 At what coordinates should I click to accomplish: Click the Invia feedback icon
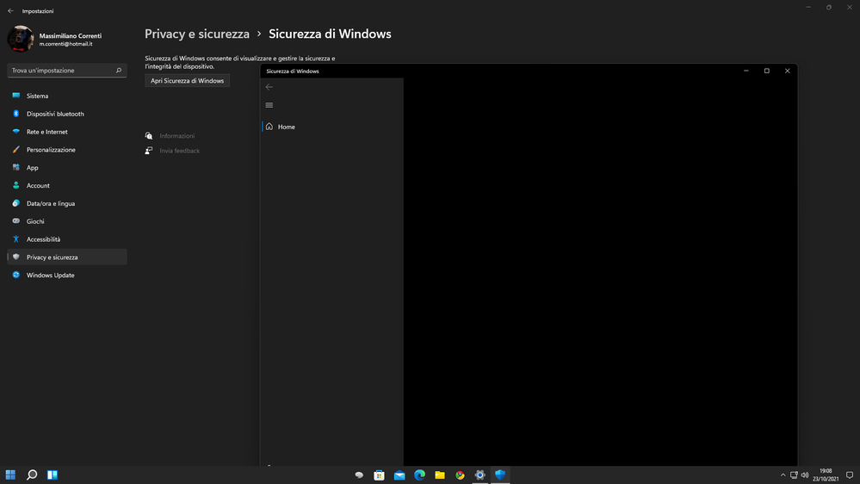tap(149, 151)
